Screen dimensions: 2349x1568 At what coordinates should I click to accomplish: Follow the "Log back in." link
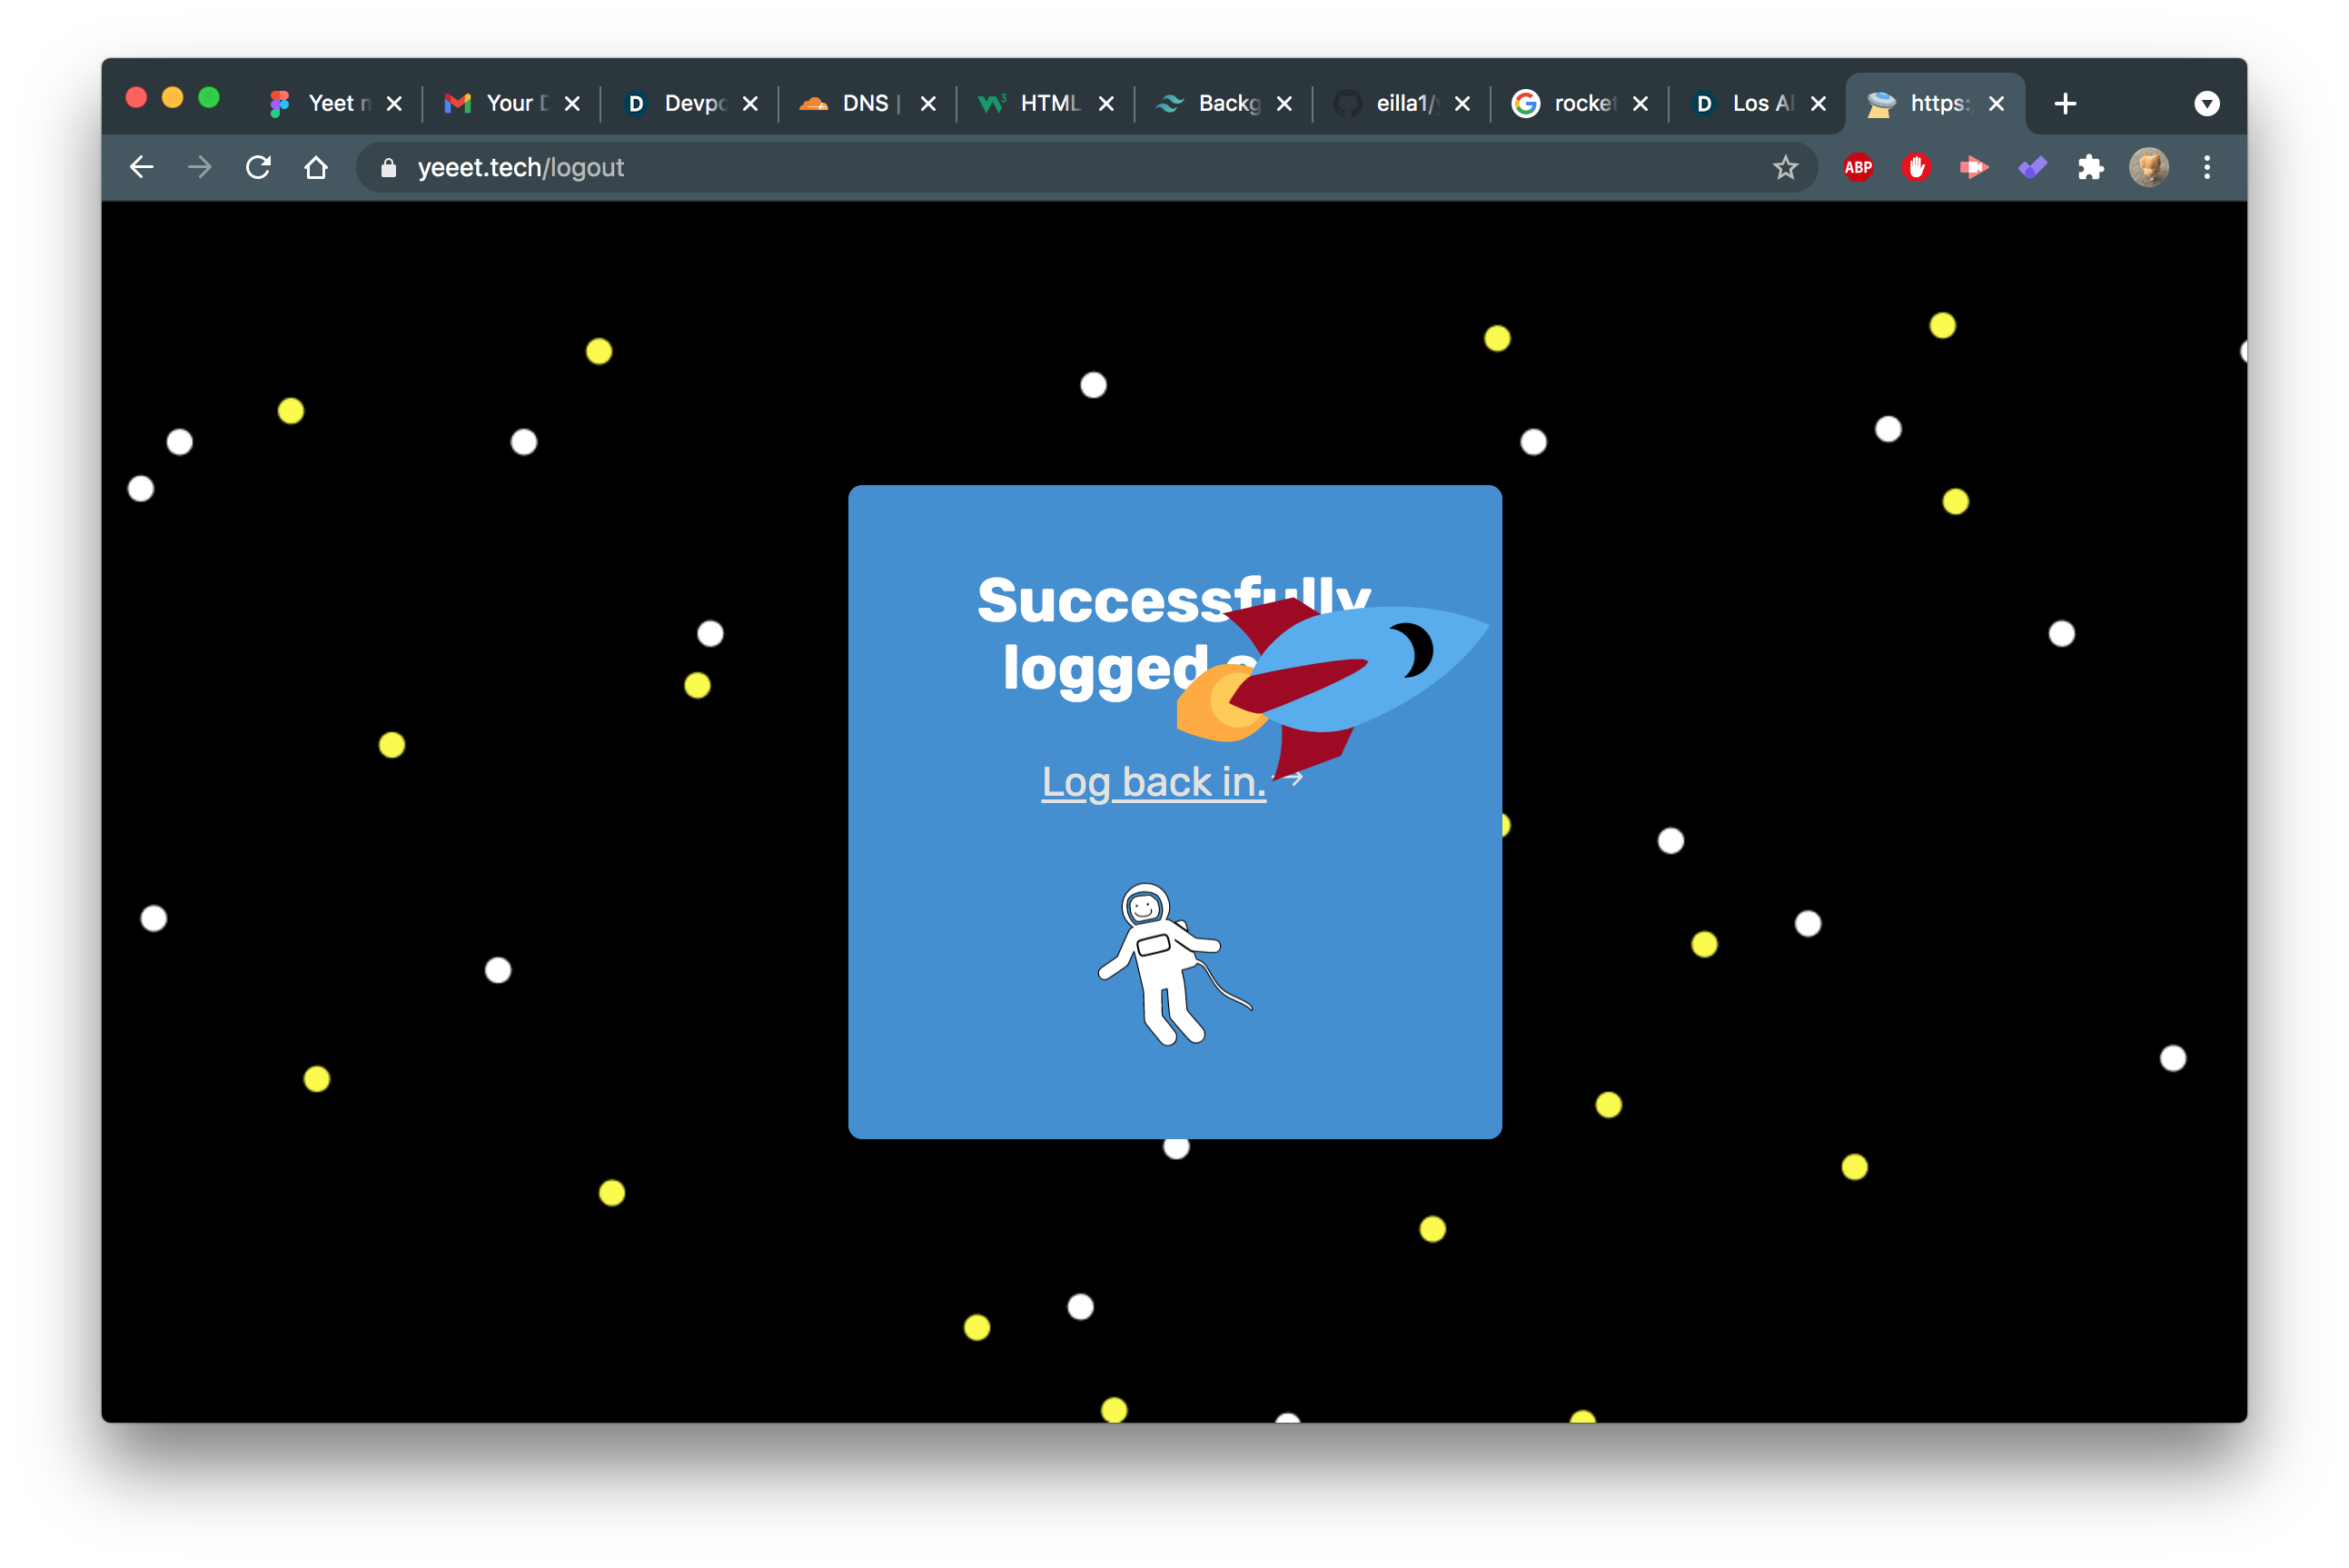[x=1154, y=782]
